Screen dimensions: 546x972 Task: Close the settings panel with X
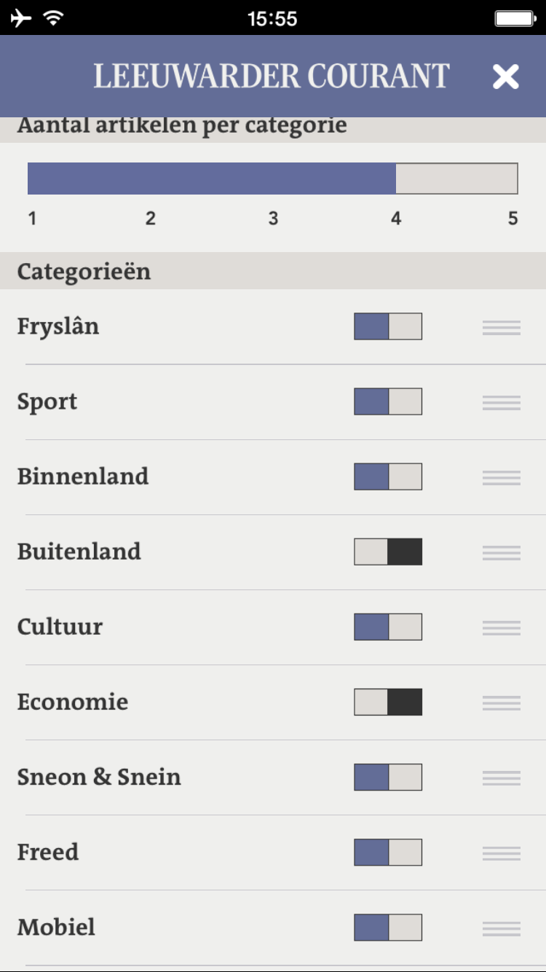pos(505,77)
